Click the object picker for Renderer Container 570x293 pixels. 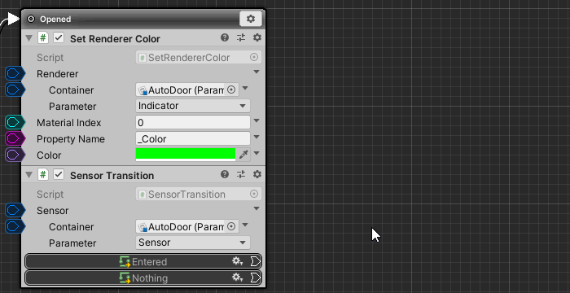[231, 90]
